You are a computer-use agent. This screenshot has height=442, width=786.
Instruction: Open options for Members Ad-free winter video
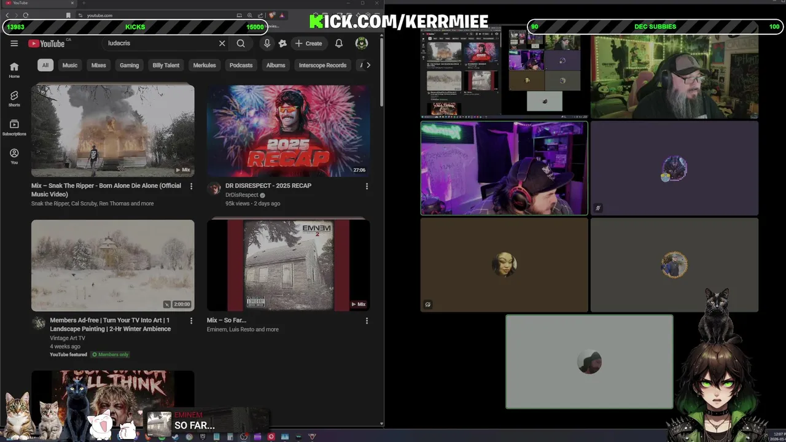click(191, 320)
